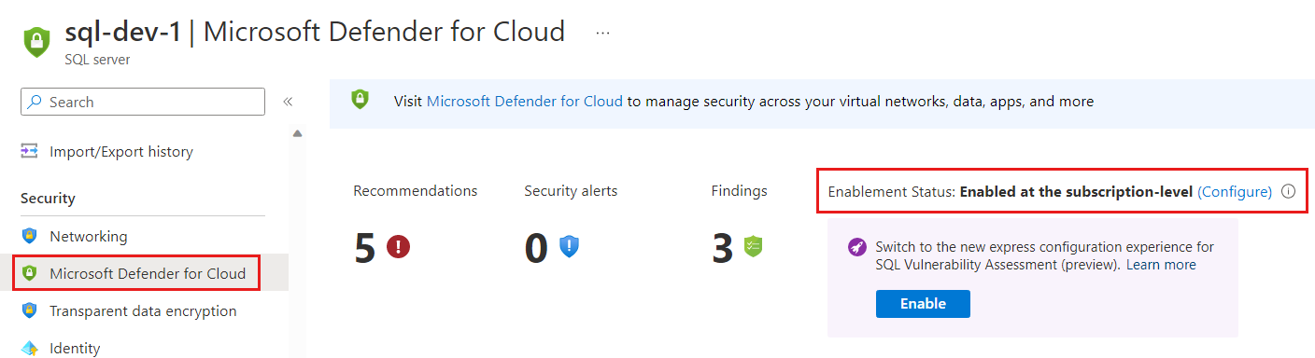Open the Configure enablement link
Image resolution: width=1315 pixels, height=358 pixels.
click(1235, 192)
